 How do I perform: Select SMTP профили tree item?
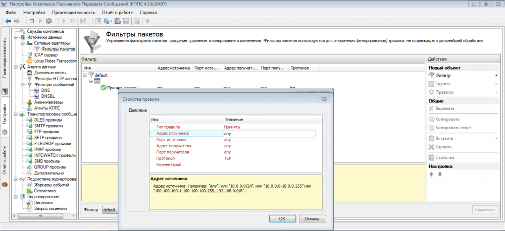point(48,126)
